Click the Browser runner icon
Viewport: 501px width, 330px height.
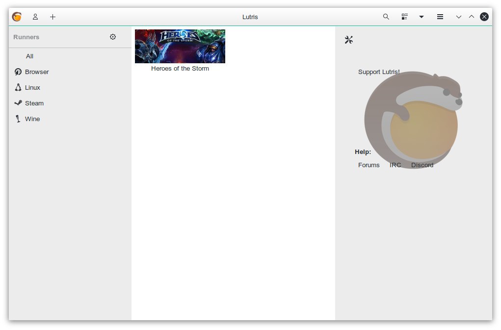(18, 72)
